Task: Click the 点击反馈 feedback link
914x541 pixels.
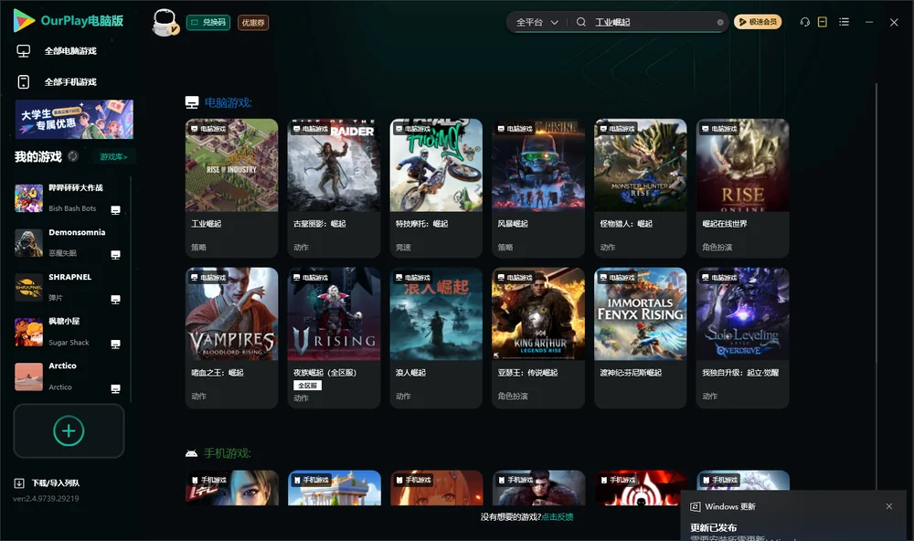Action: click(558, 517)
